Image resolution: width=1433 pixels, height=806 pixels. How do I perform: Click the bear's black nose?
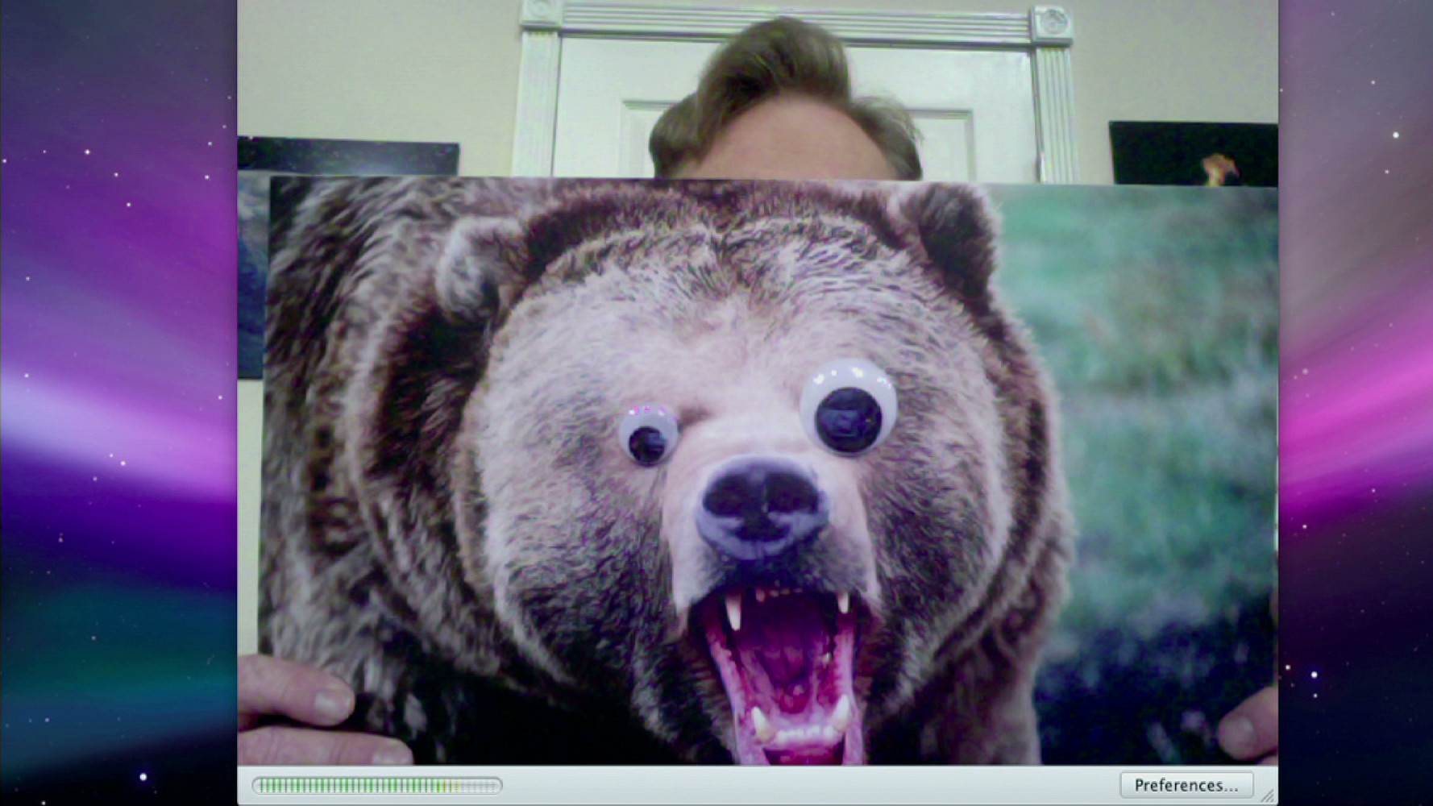pos(761,505)
